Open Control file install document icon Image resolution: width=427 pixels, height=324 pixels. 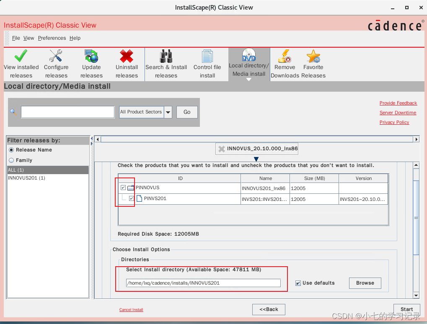pos(207,56)
